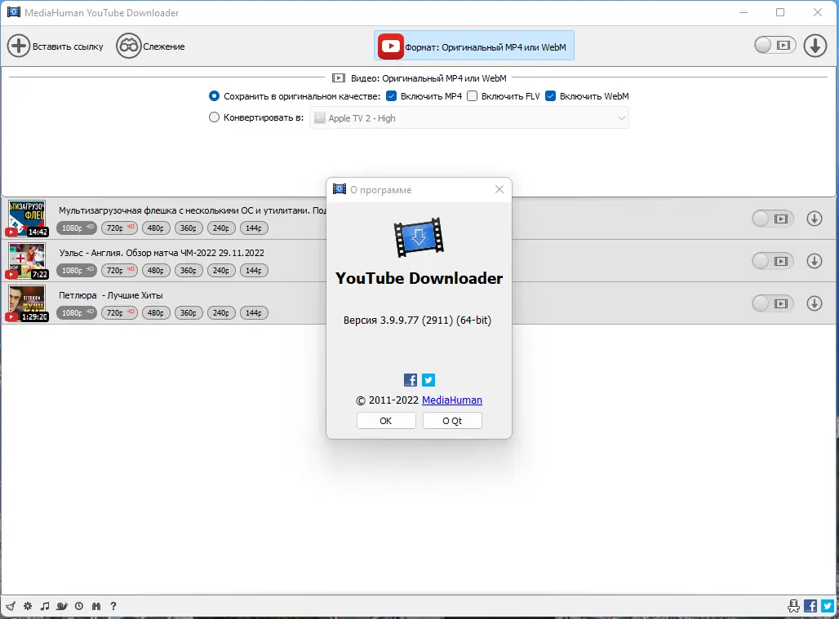Select the Конвертировать в radio button
This screenshot has height=619, width=839.
213,117
